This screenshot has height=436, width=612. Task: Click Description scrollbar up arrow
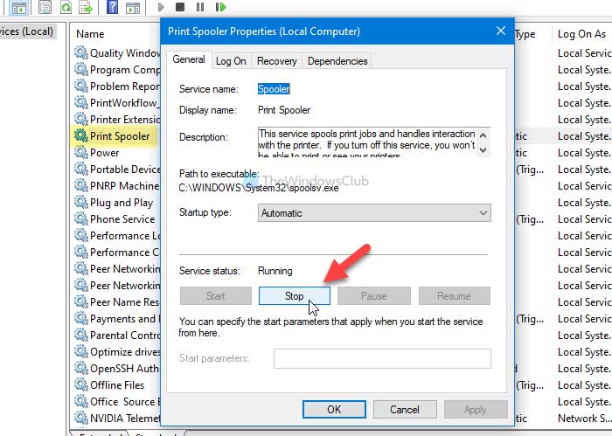click(x=483, y=135)
